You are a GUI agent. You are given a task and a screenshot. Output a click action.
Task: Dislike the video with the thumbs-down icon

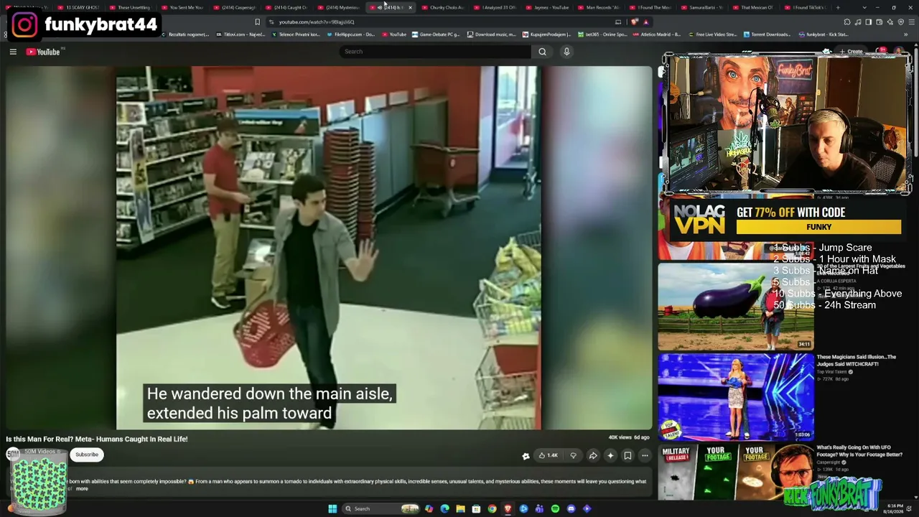point(573,455)
